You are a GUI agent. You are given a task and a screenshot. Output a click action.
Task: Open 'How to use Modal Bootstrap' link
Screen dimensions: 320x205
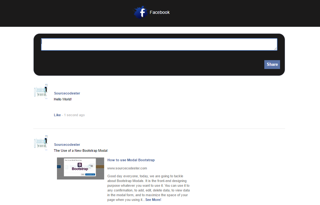click(131, 160)
